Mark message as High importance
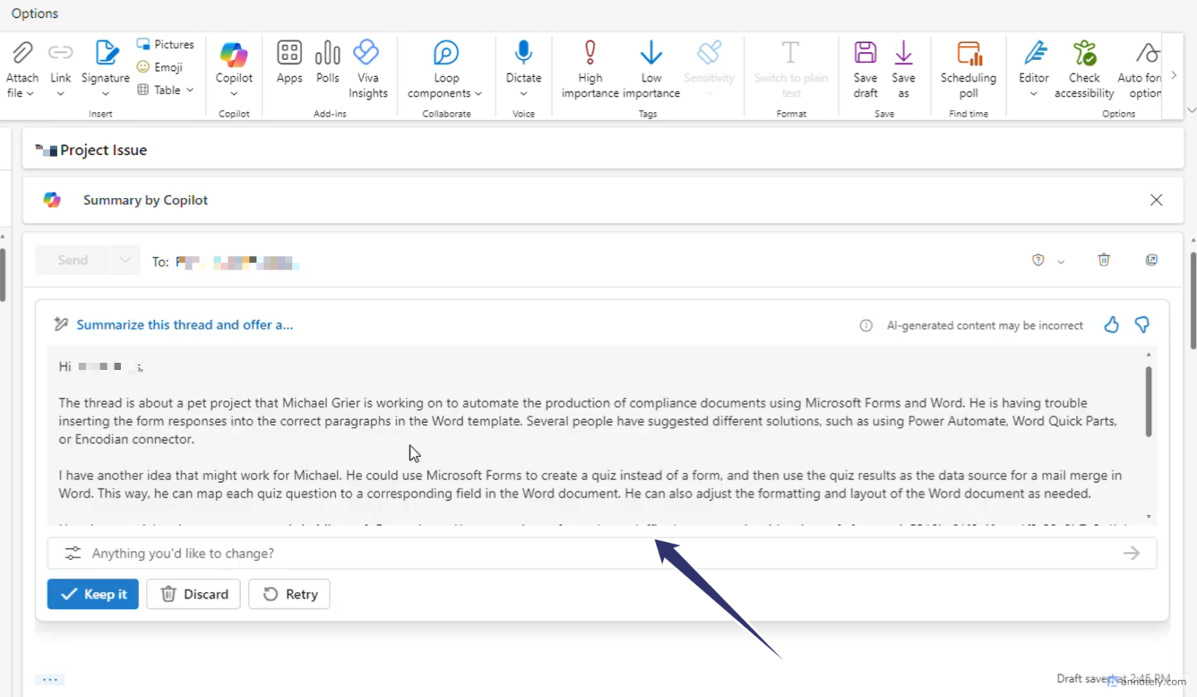This screenshot has width=1197, height=697. click(590, 66)
